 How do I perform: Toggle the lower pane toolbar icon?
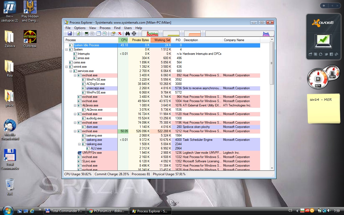[99, 34]
